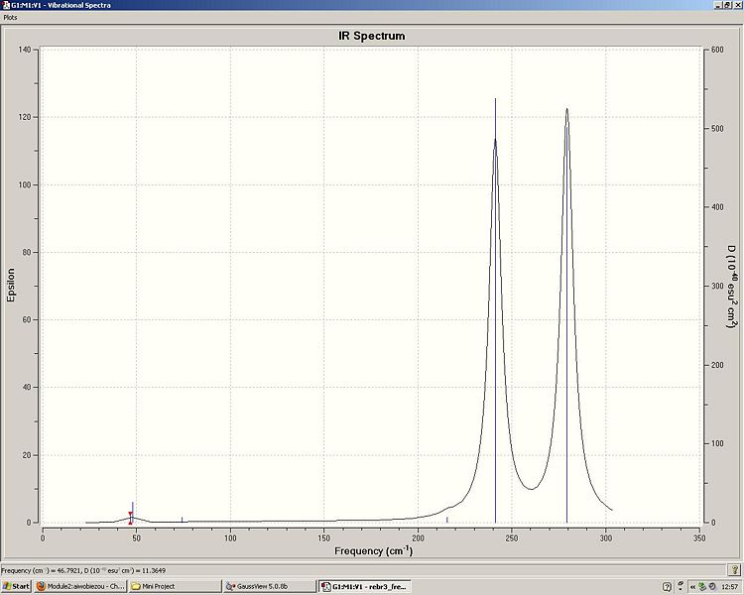Click folder icon on Mini Project taskbar button

136,586
